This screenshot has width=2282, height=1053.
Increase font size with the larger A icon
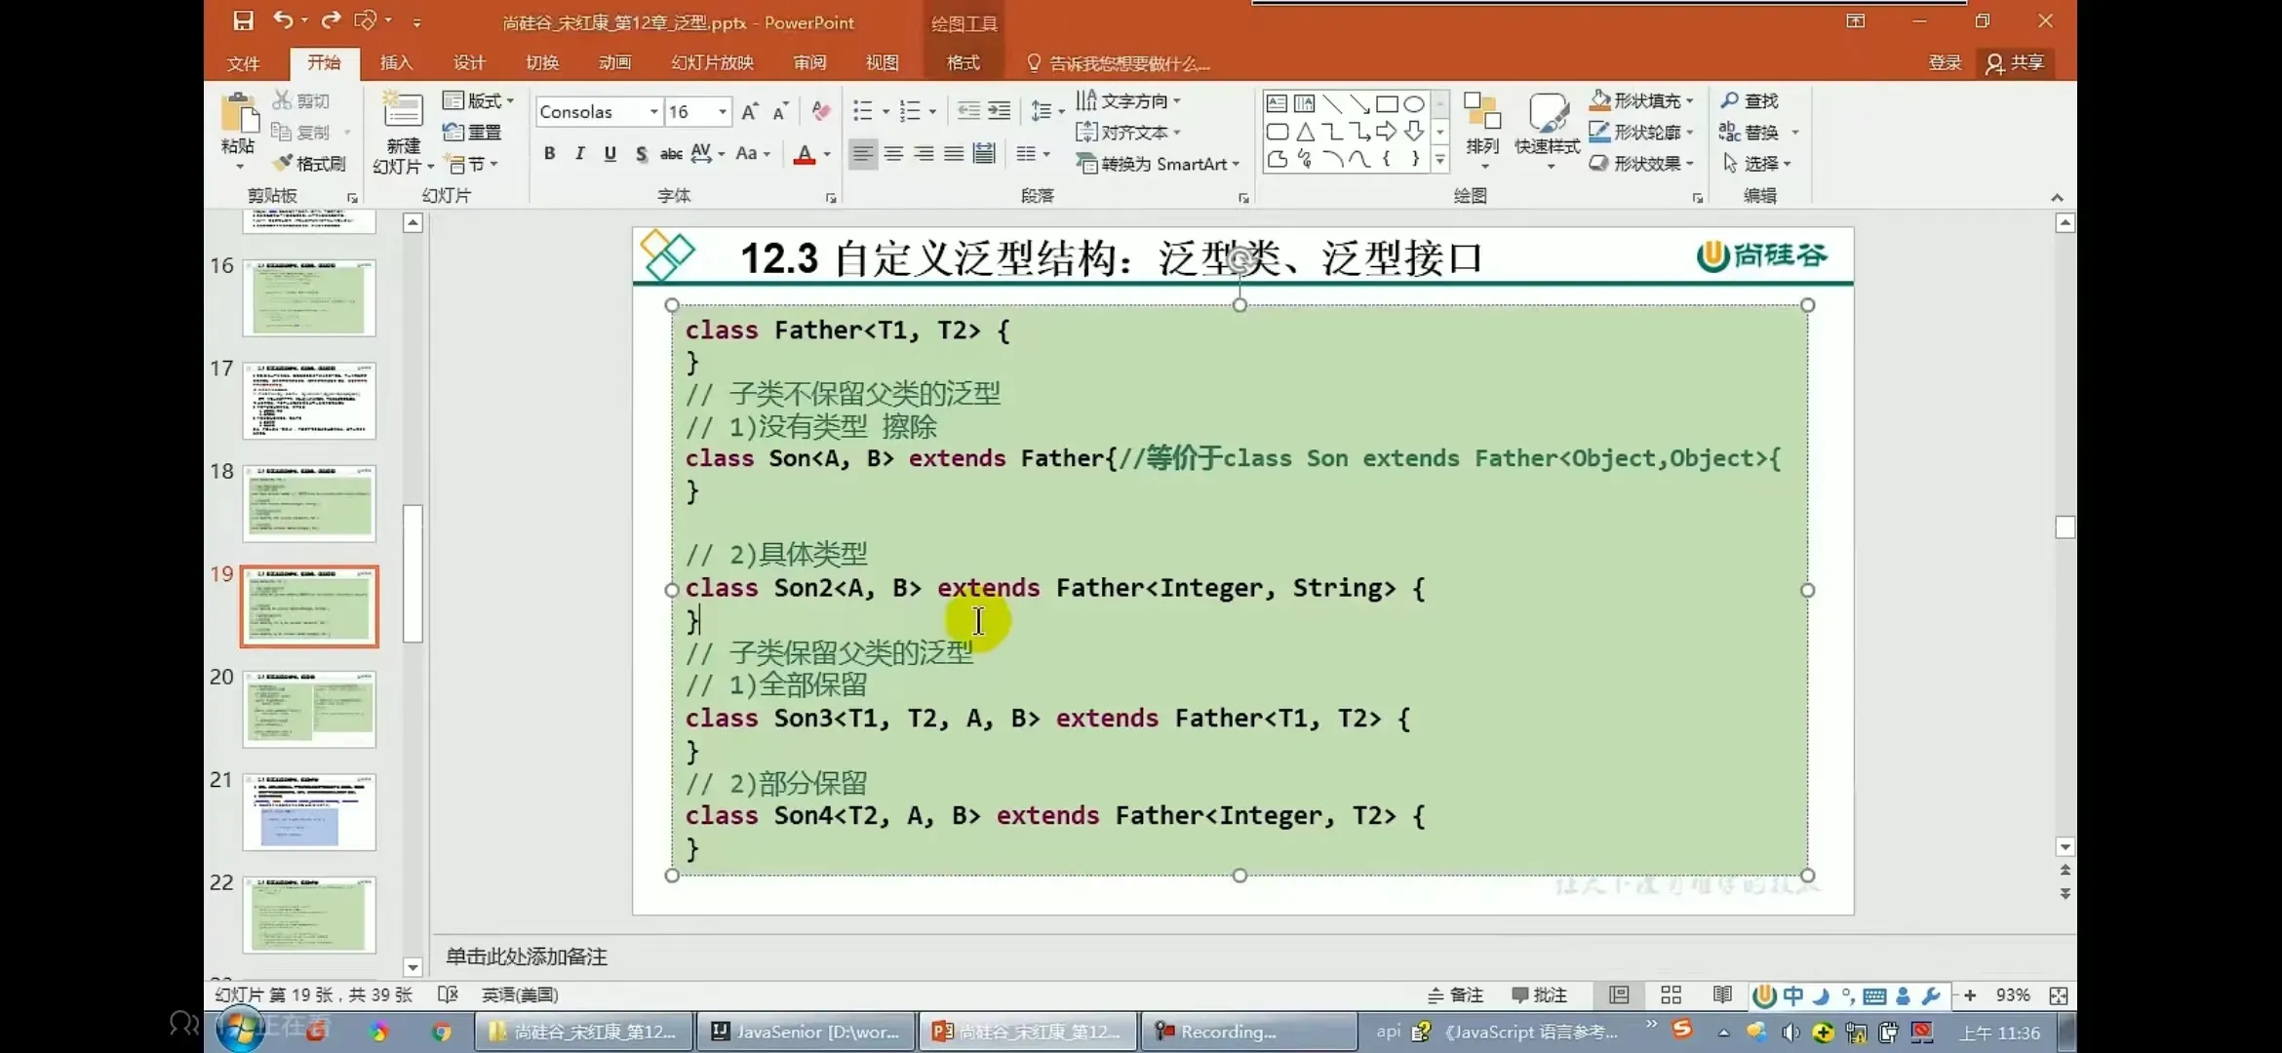[x=749, y=112]
